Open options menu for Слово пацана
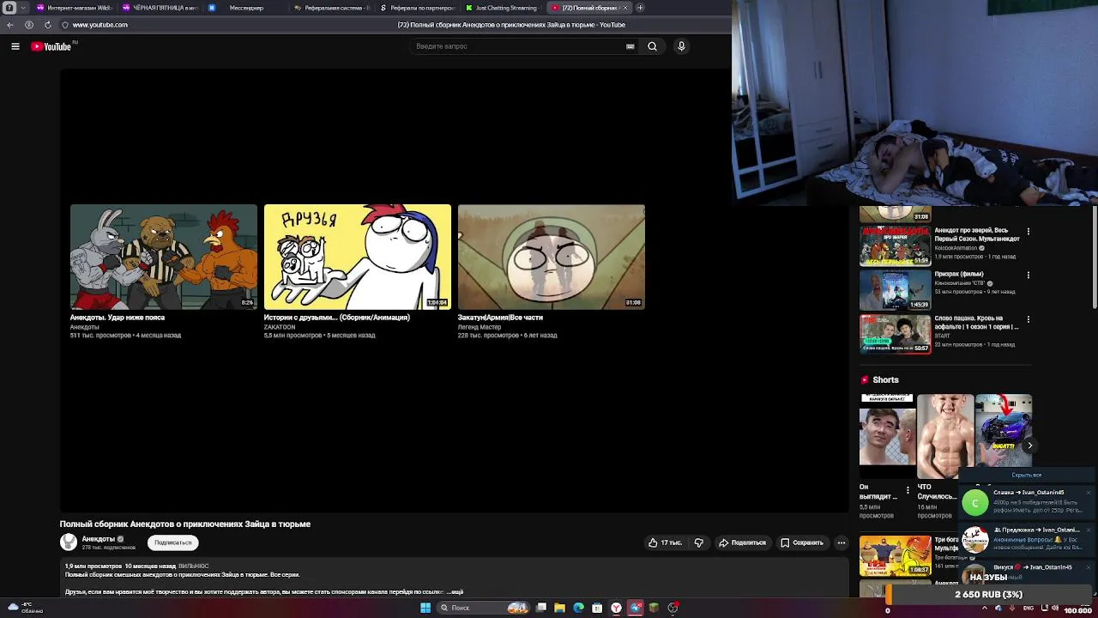Viewport: 1098px width, 618px height. pyautogui.click(x=1028, y=319)
